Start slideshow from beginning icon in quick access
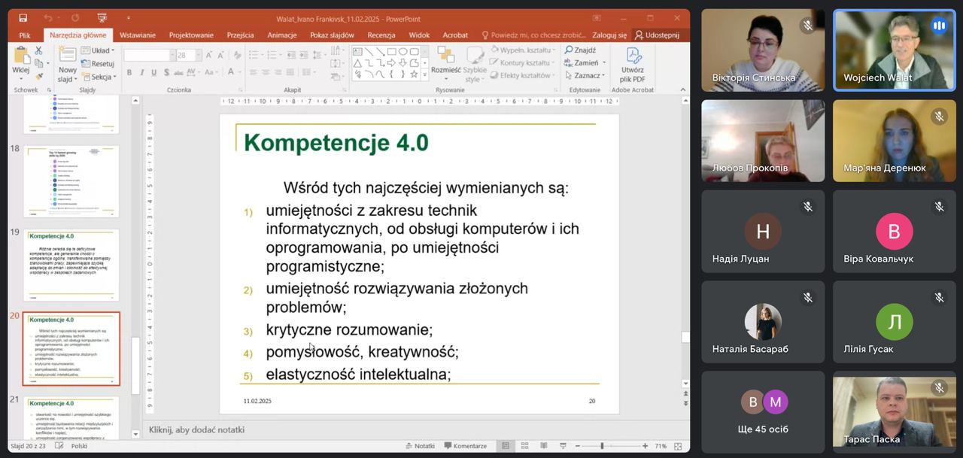 point(102,17)
